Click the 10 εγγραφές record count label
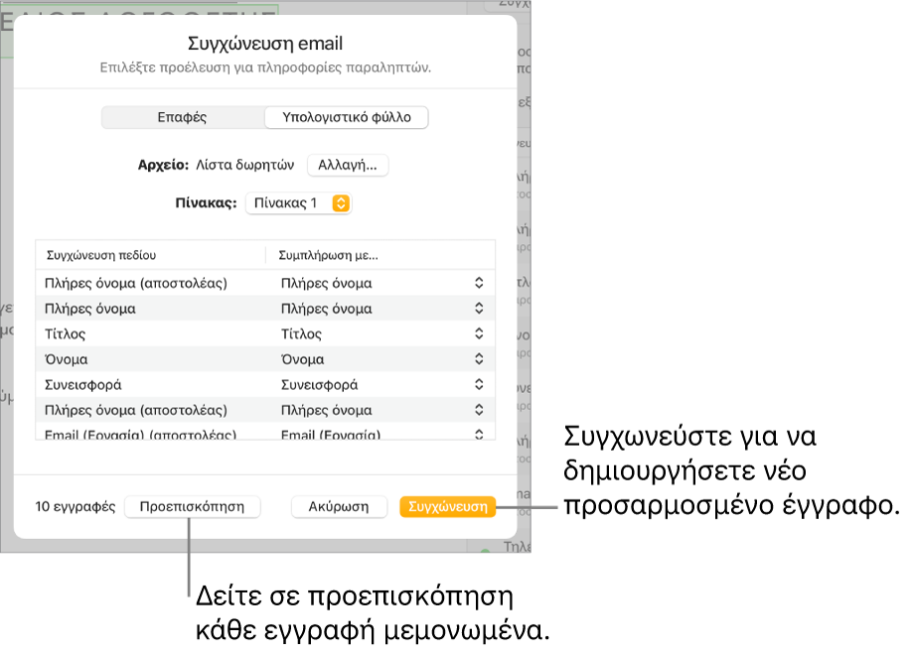This screenshot has width=912, height=655. tap(76, 507)
